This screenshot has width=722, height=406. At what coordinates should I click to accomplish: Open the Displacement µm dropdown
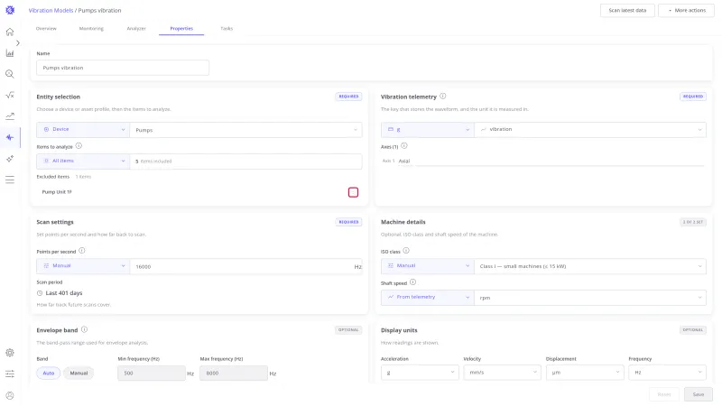point(585,373)
